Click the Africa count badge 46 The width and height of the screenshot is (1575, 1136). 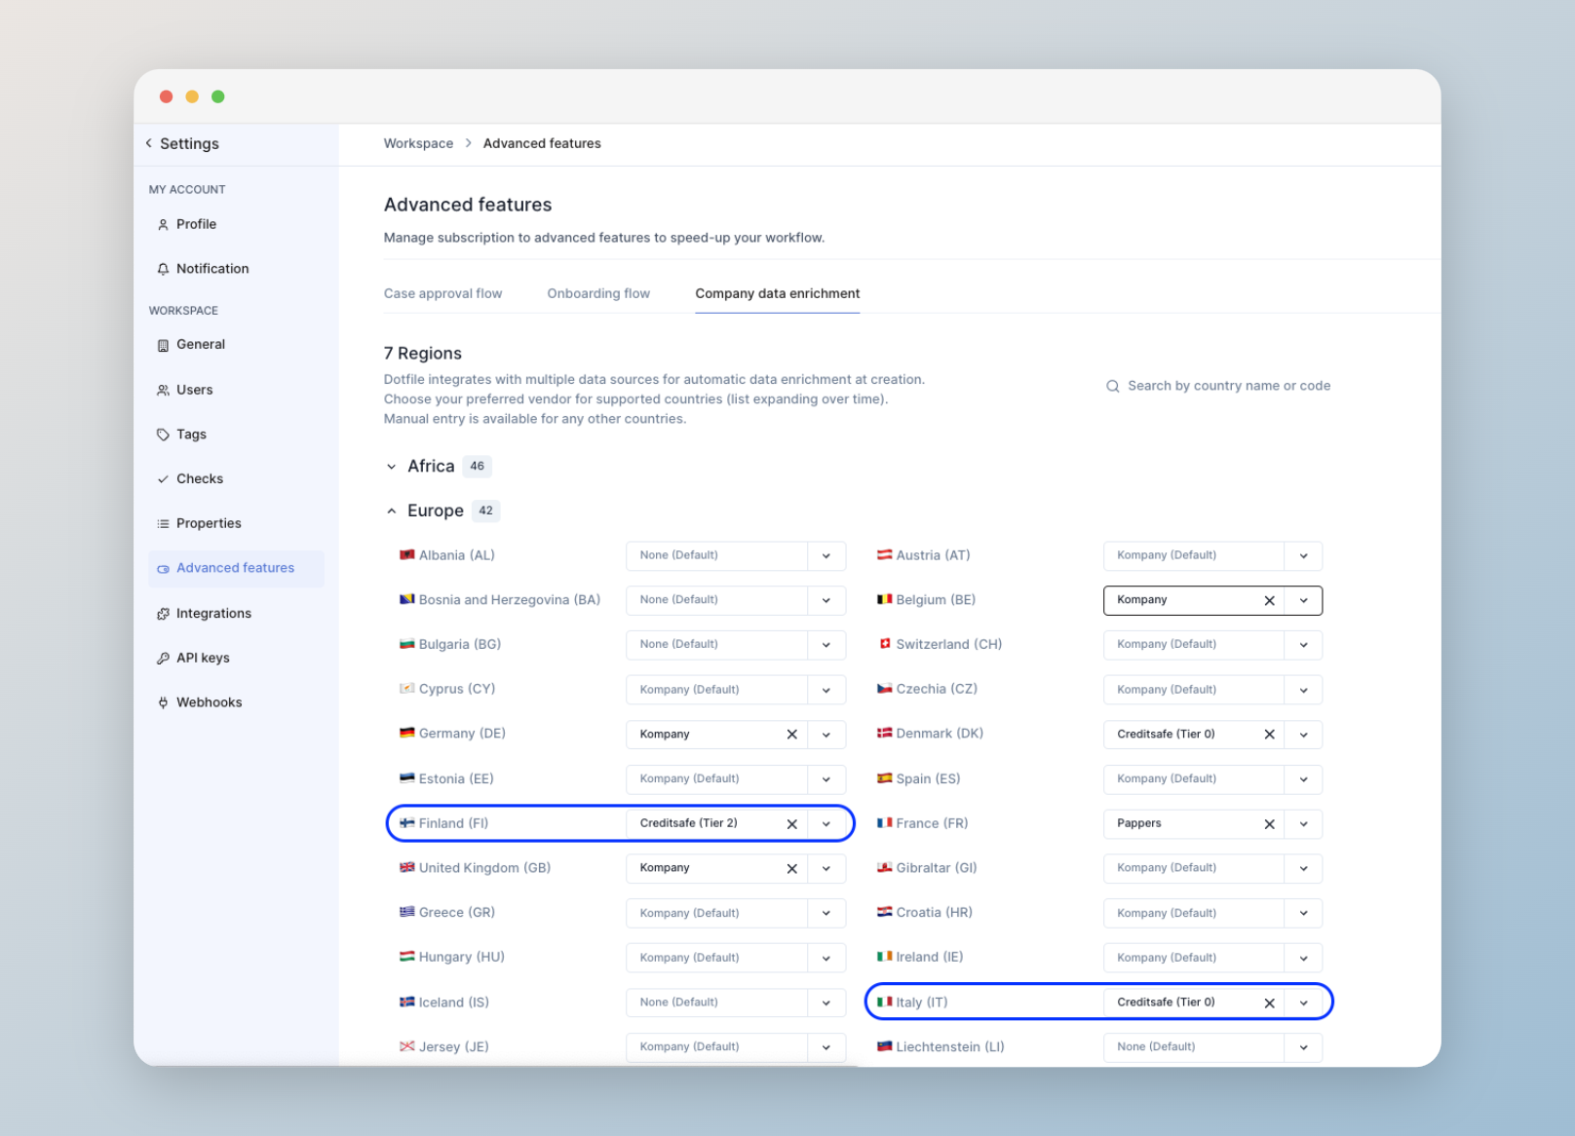[478, 467]
